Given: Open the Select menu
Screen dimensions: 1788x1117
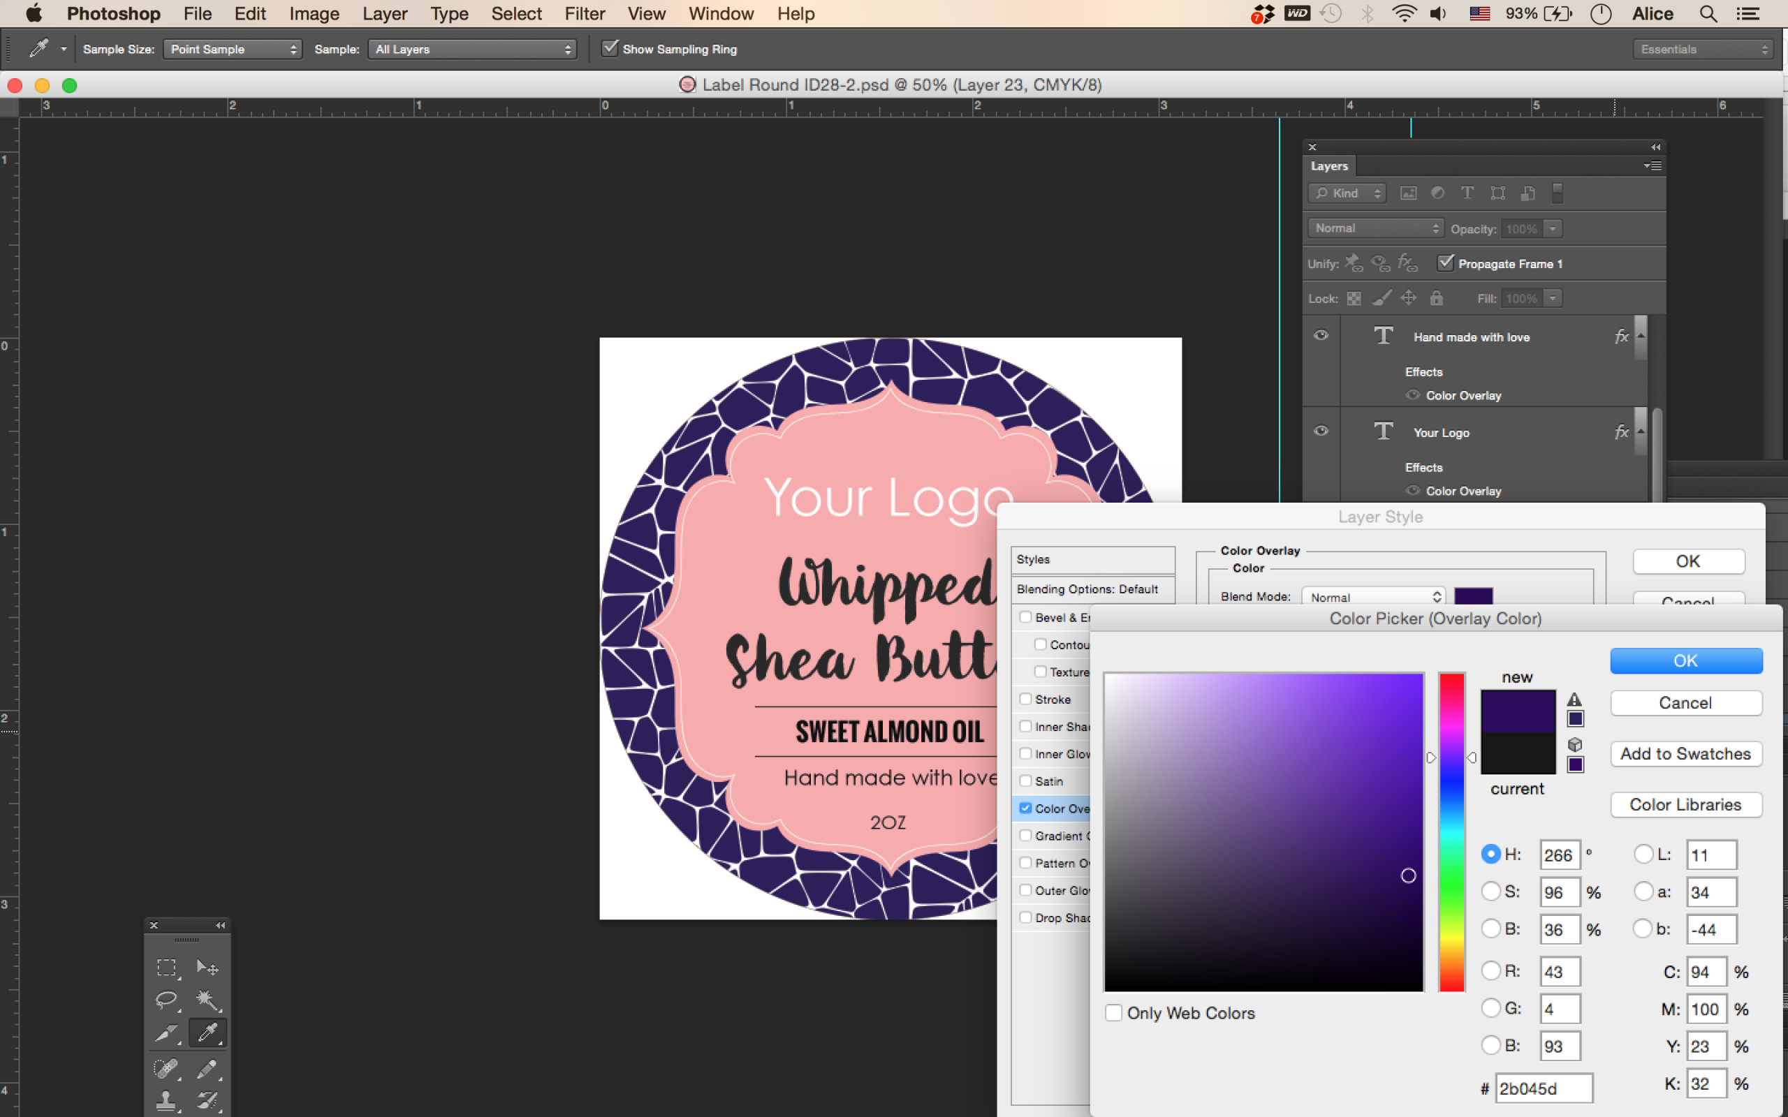Looking at the screenshot, I should tap(516, 13).
